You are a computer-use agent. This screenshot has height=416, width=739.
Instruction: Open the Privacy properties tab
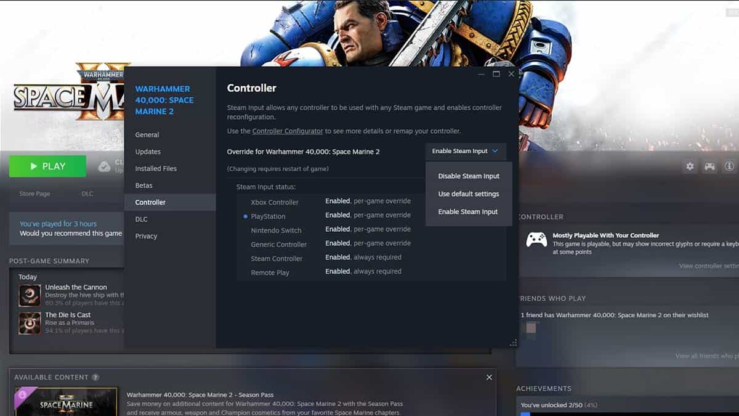170,236
